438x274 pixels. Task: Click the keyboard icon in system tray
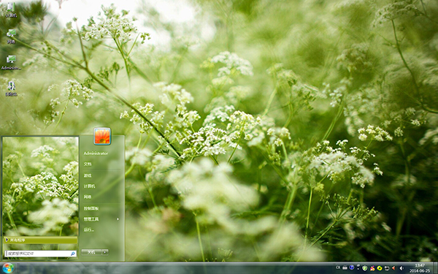click(345, 267)
